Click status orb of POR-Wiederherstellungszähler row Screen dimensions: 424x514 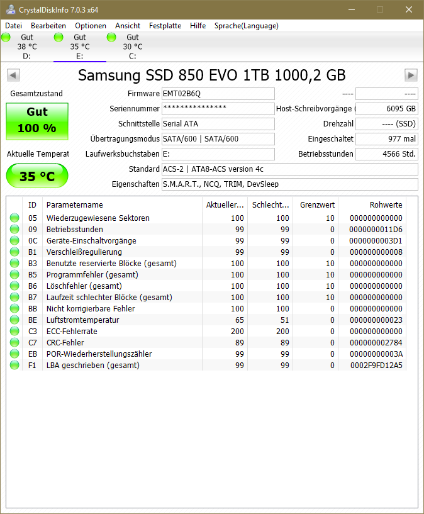click(x=14, y=354)
